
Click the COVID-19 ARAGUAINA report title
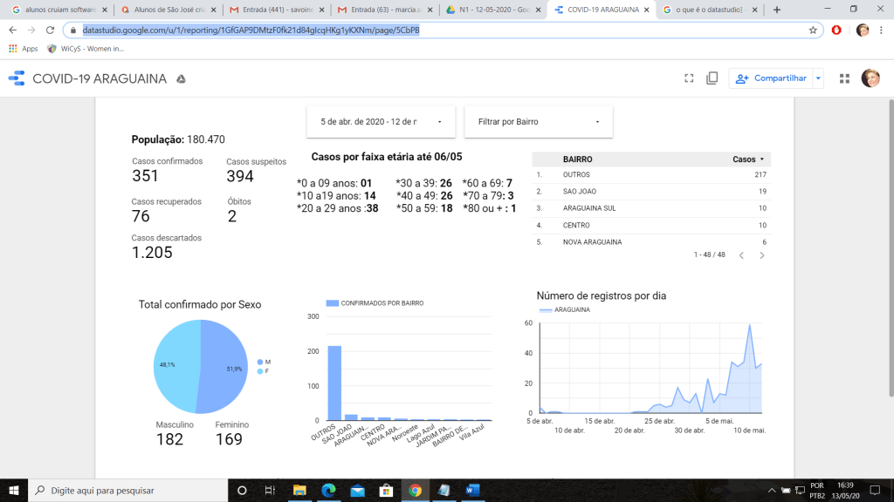point(100,78)
